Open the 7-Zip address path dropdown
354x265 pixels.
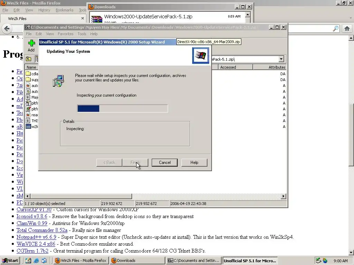click(281, 59)
